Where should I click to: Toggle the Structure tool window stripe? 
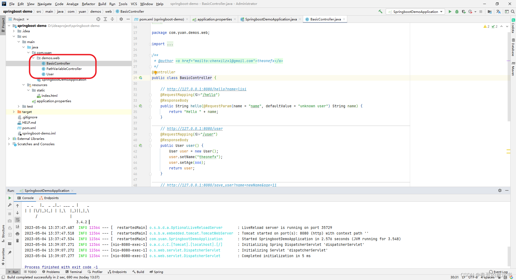pyautogui.click(x=3, y=233)
